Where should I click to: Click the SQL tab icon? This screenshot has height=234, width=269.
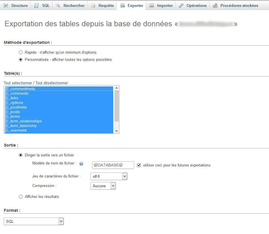tap(36, 6)
